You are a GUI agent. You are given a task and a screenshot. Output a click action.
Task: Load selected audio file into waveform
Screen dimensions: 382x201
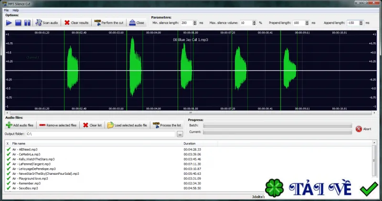pos(127,125)
